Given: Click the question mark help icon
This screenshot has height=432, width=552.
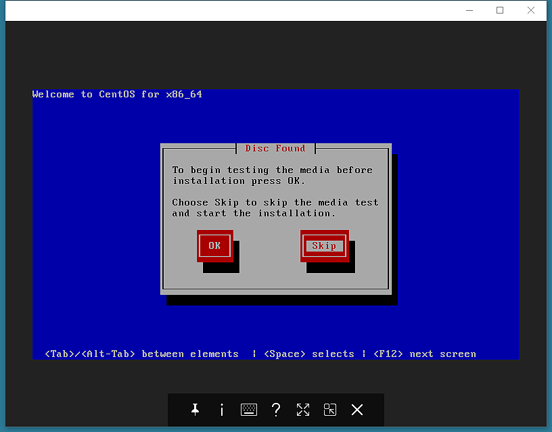Looking at the screenshot, I should click(276, 410).
